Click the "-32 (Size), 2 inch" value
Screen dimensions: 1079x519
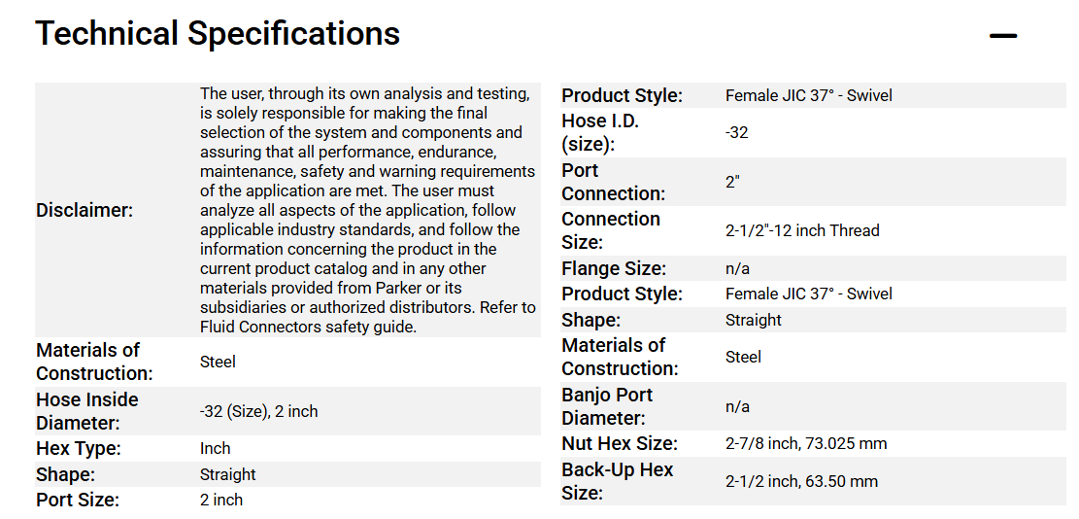[258, 411]
